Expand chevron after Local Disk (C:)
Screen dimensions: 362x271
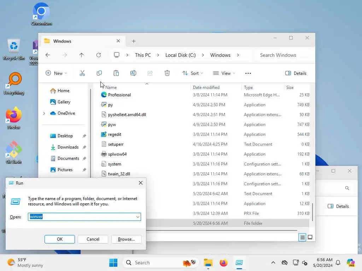[203, 55]
